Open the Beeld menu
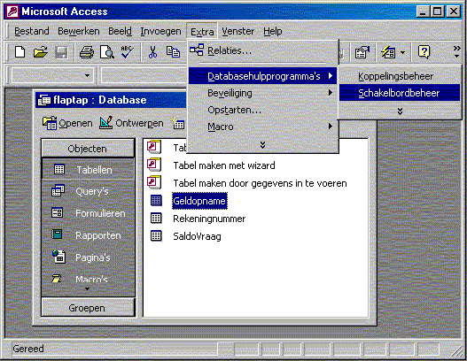Image resolution: width=467 pixels, height=361 pixels. coord(120,31)
